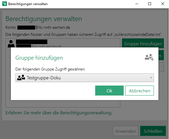Screen dimensions: 169x139
Task: Click the dropdown chevron arrow
Action: (151, 78)
